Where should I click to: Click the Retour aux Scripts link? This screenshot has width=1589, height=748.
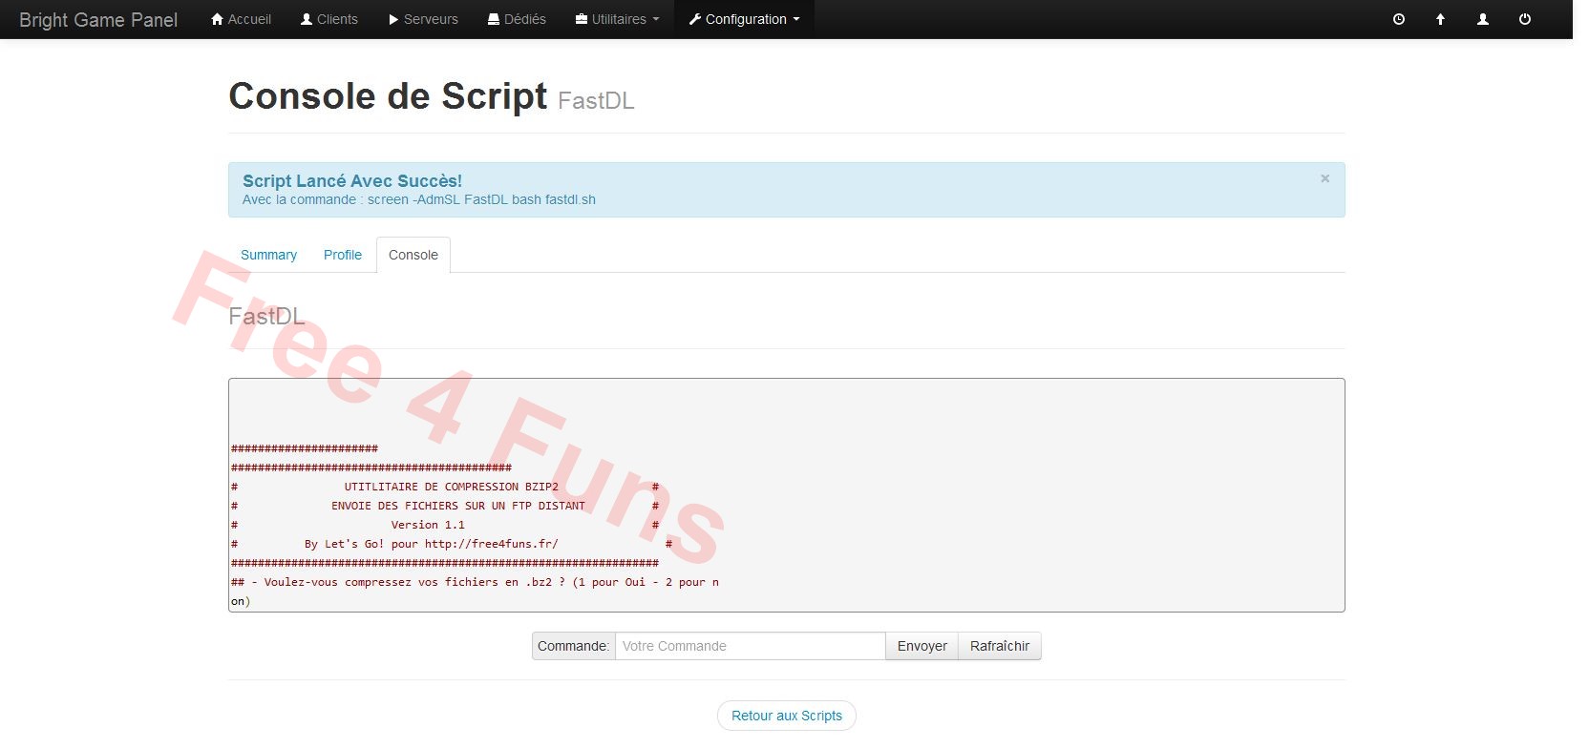(786, 716)
